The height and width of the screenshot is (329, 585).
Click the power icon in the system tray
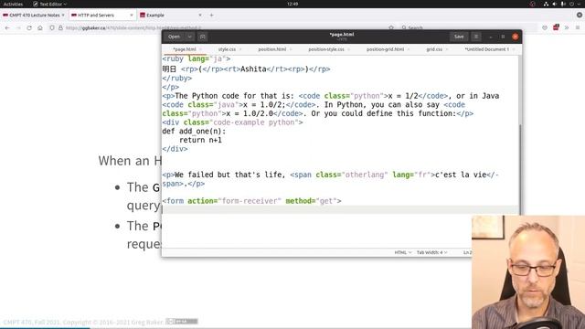point(571,4)
